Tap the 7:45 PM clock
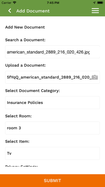 53,3
